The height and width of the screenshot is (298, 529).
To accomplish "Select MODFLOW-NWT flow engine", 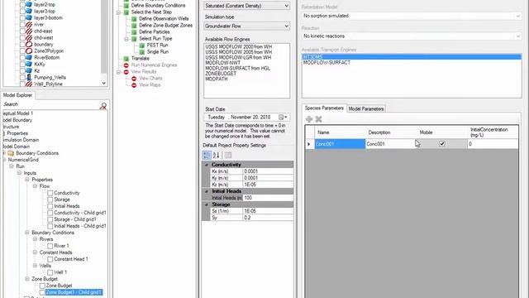I will [222, 63].
